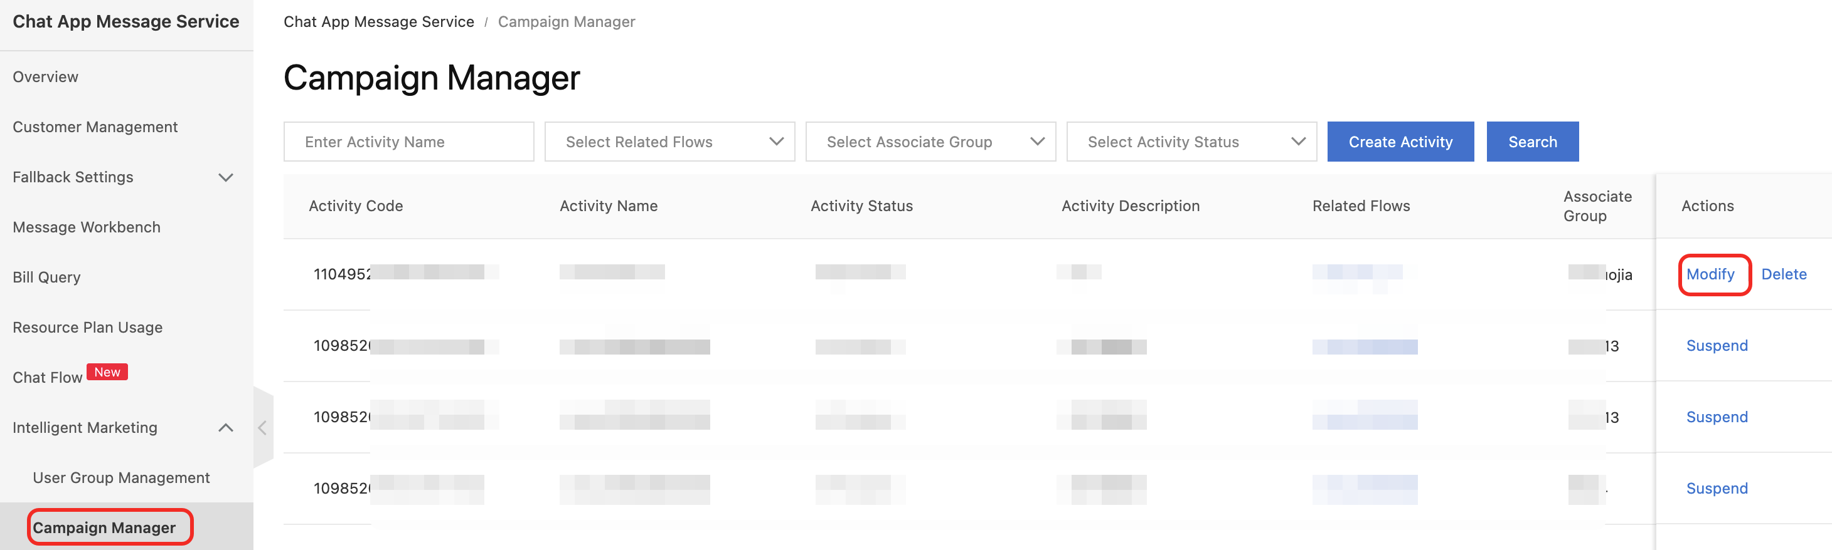Collapse the Intelligent Marketing section
Image resolution: width=1832 pixels, height=550 pixels.
pos(225,427)
